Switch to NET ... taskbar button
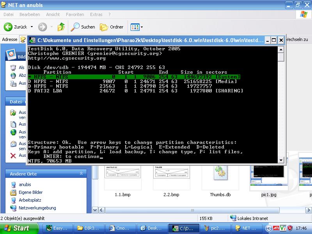This screenshot has width=312, height=234. coord(246,228)
